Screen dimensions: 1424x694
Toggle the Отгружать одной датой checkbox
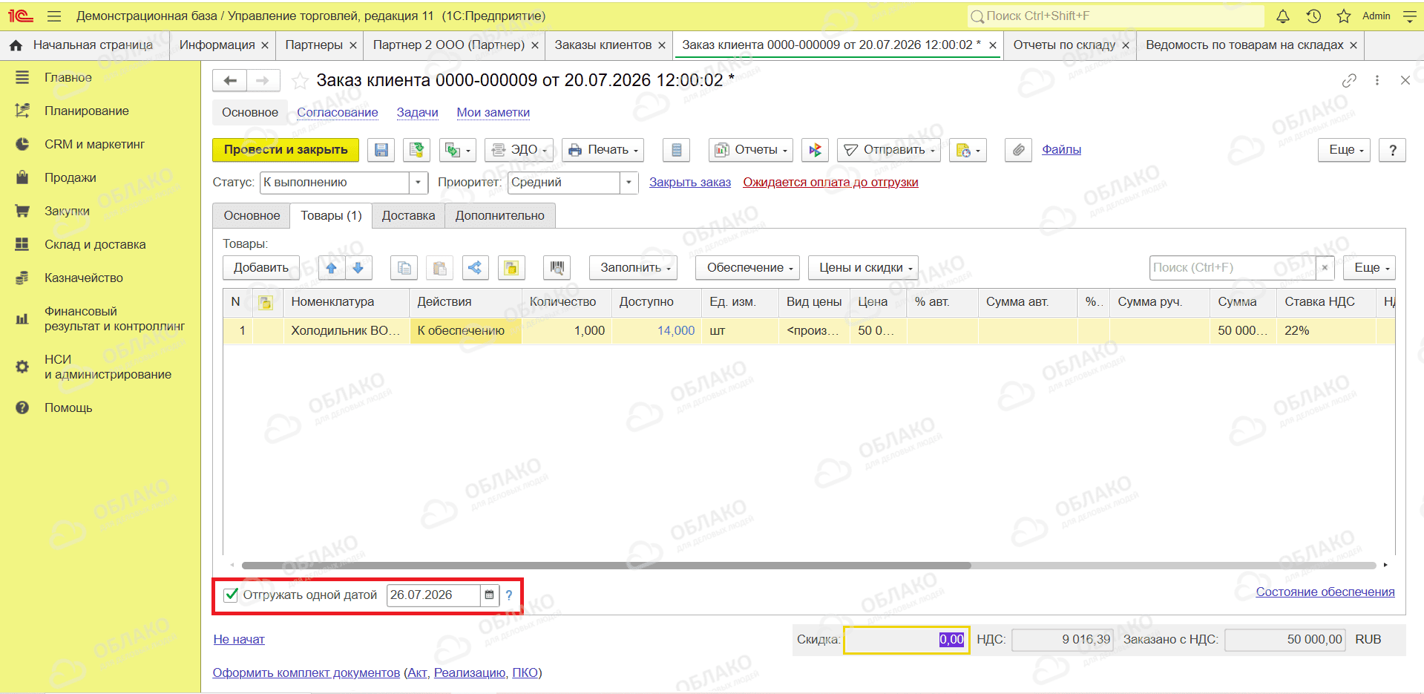(x=232, y=595)
